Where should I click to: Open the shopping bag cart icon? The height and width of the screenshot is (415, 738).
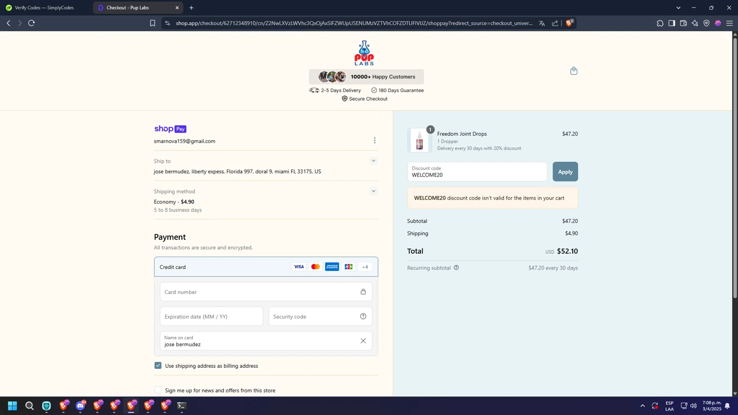pyautogui.click(x=574, y=71)
